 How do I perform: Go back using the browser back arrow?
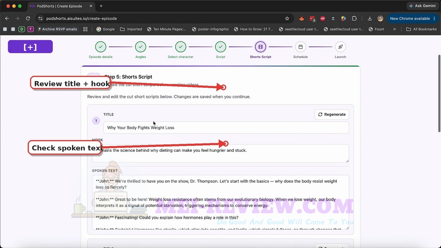(7, 18)
